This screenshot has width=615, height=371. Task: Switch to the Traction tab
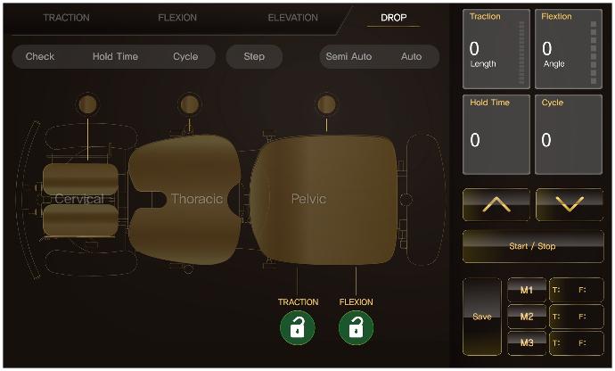pos(66,18)
